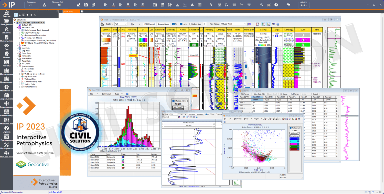
Task: Click Edit Format in the Plot - Composite toolbar
Action: click(150, 24)
